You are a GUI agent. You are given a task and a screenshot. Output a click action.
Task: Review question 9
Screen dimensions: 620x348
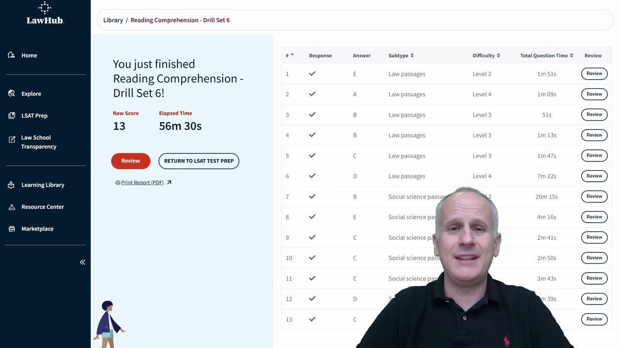[594, 237]
